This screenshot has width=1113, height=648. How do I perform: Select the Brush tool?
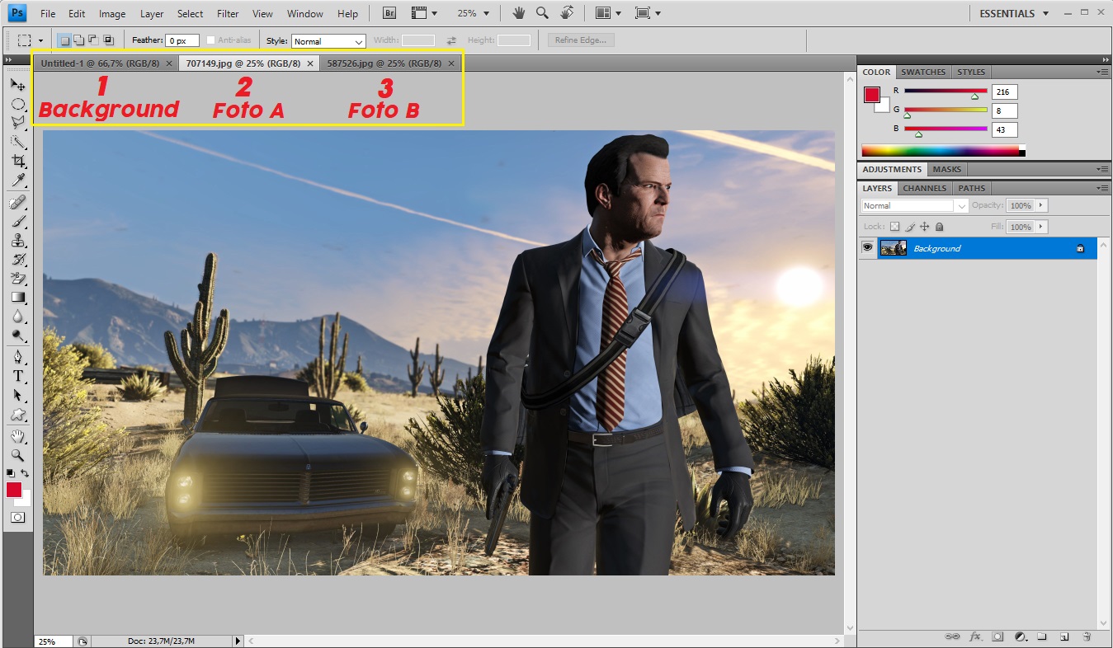(x=17, y=222)
